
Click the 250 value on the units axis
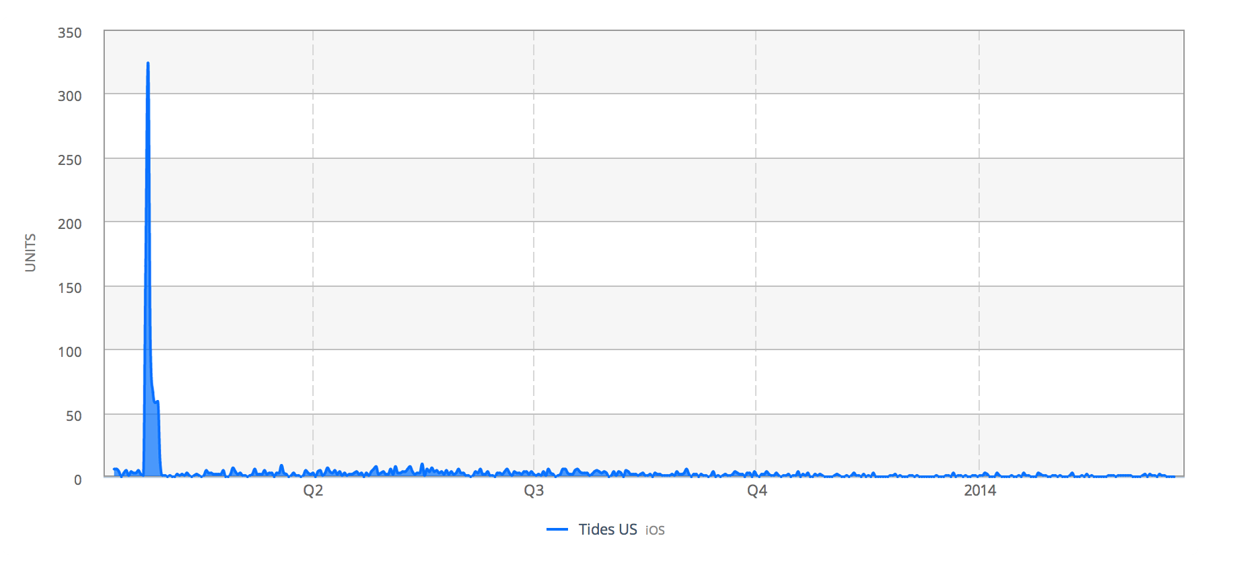tap(69, 160)
